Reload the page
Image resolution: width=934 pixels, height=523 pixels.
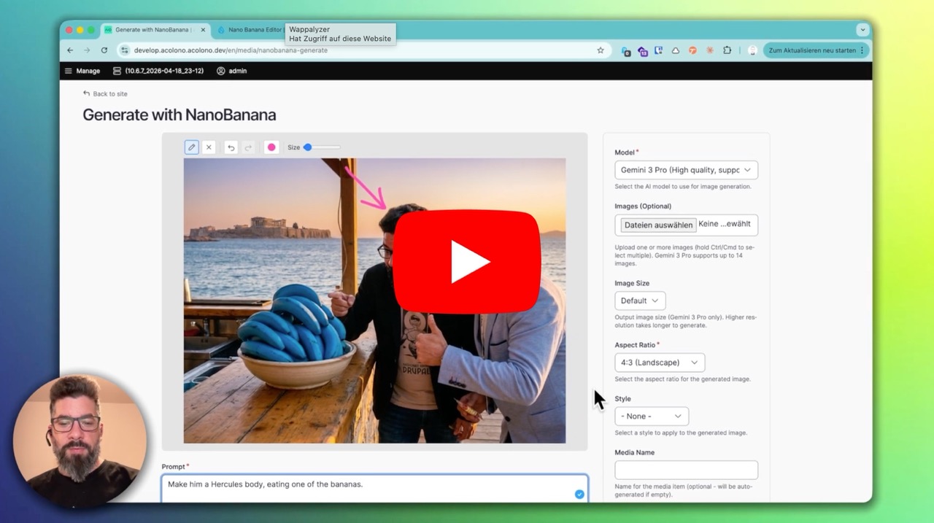click(x=104, y=50)
